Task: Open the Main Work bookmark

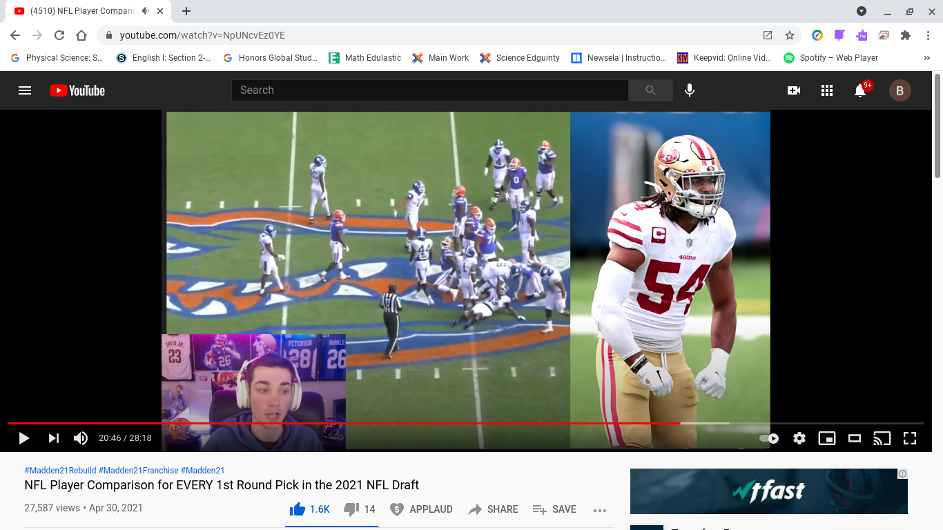Action: click(440, 58)
